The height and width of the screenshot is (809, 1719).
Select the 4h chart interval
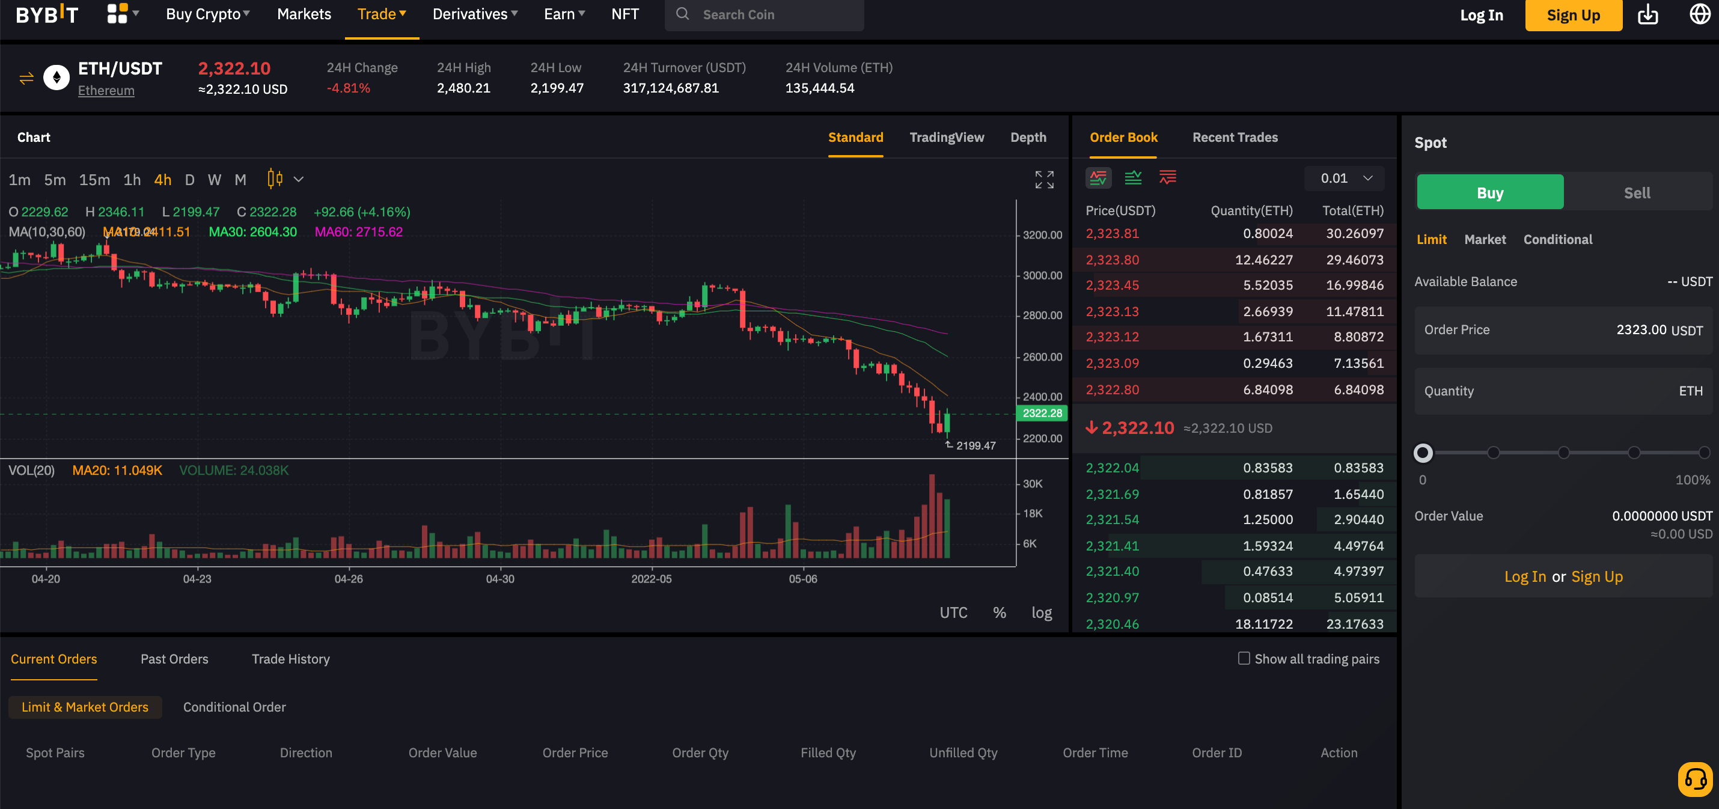tap(163, 180)
